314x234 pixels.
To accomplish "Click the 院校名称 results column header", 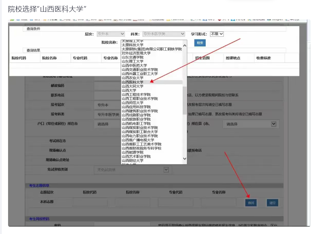I will click(x=49, y=58).
